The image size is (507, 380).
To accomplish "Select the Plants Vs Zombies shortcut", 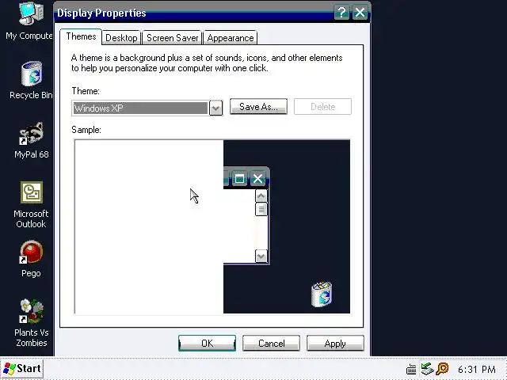I will point(32,323).
